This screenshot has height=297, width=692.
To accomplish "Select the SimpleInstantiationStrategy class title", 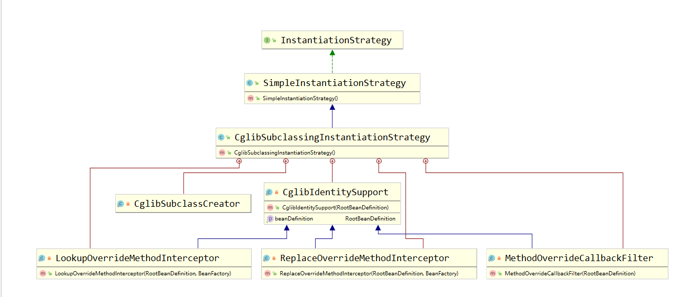I will (334, 83).
